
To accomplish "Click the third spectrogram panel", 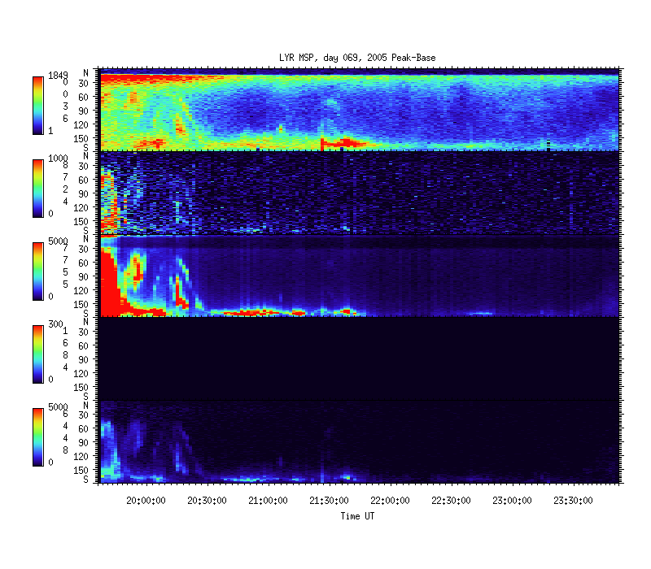I will [360, 276].
